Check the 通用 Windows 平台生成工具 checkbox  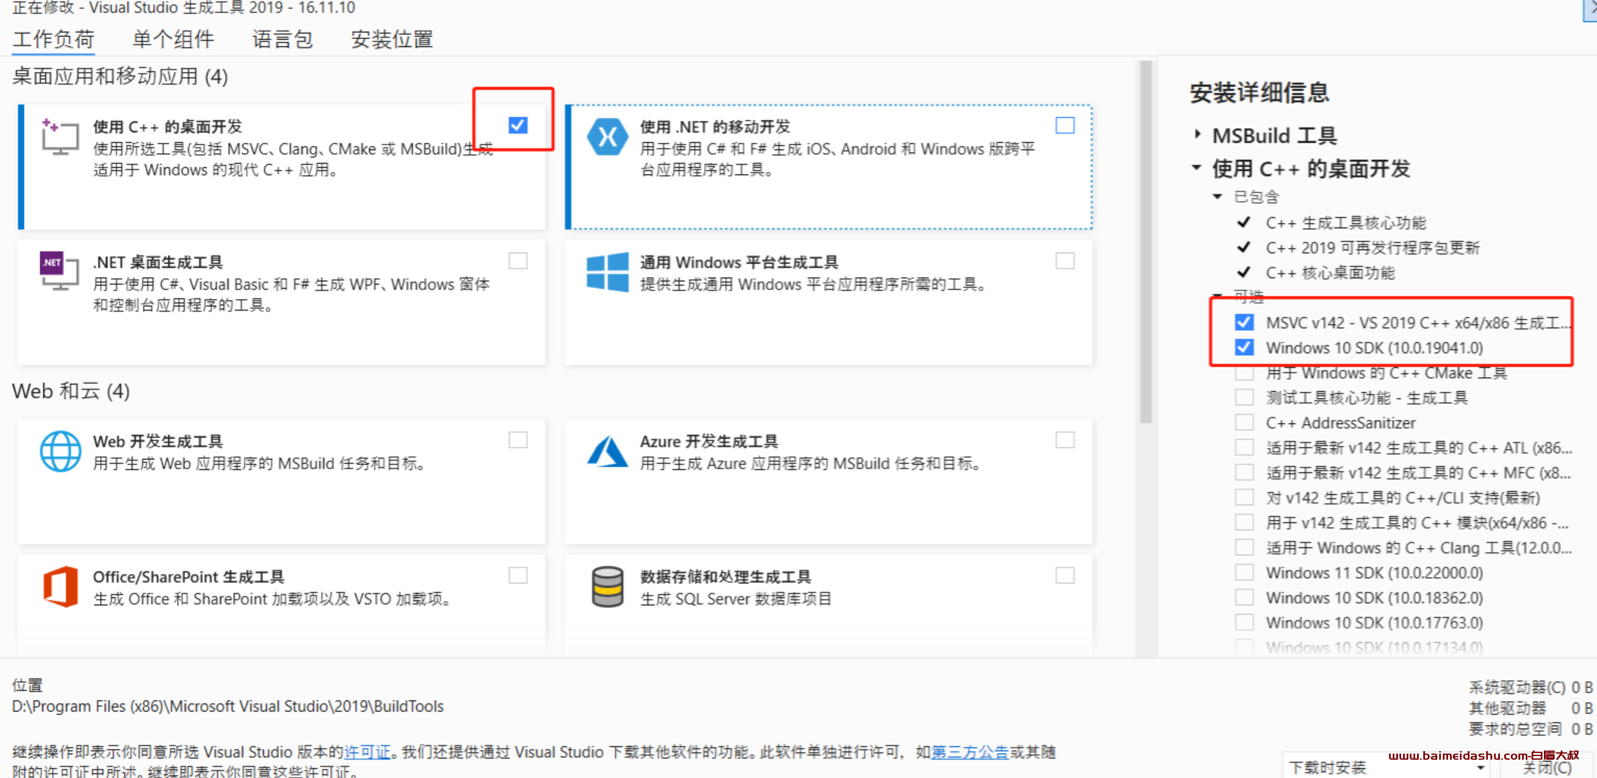1064,261
